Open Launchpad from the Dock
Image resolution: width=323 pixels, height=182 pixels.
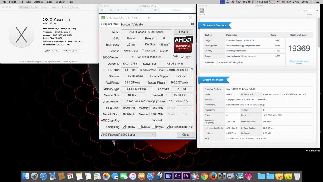pos(35,176)
